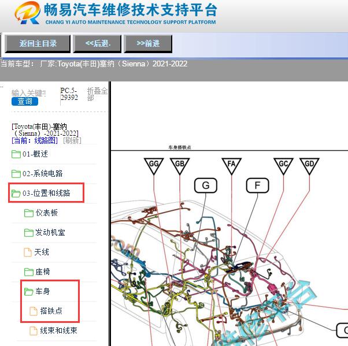Open the 发动机室 folder icon
The height and width of the screenshot is (346, 348).
pos(29,232)
